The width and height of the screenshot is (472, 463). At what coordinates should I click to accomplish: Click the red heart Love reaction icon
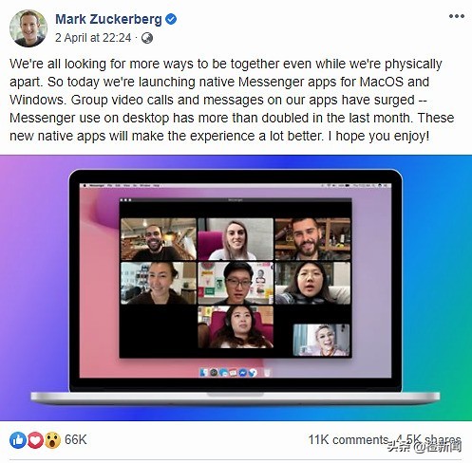(x=35, y=440)
